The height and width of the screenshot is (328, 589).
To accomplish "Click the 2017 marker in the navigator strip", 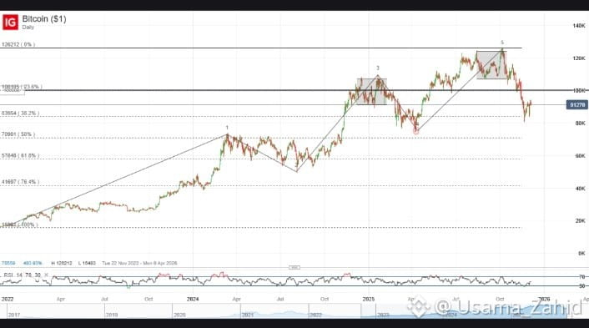I will pos(14,315).
